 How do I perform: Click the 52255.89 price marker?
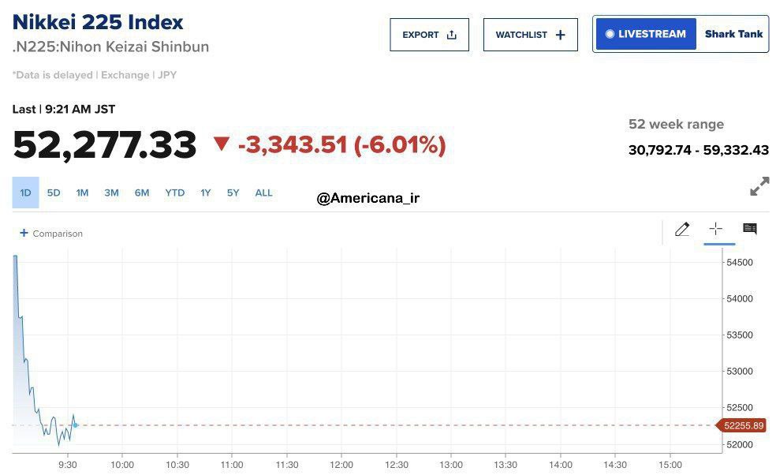pos(743,425)
